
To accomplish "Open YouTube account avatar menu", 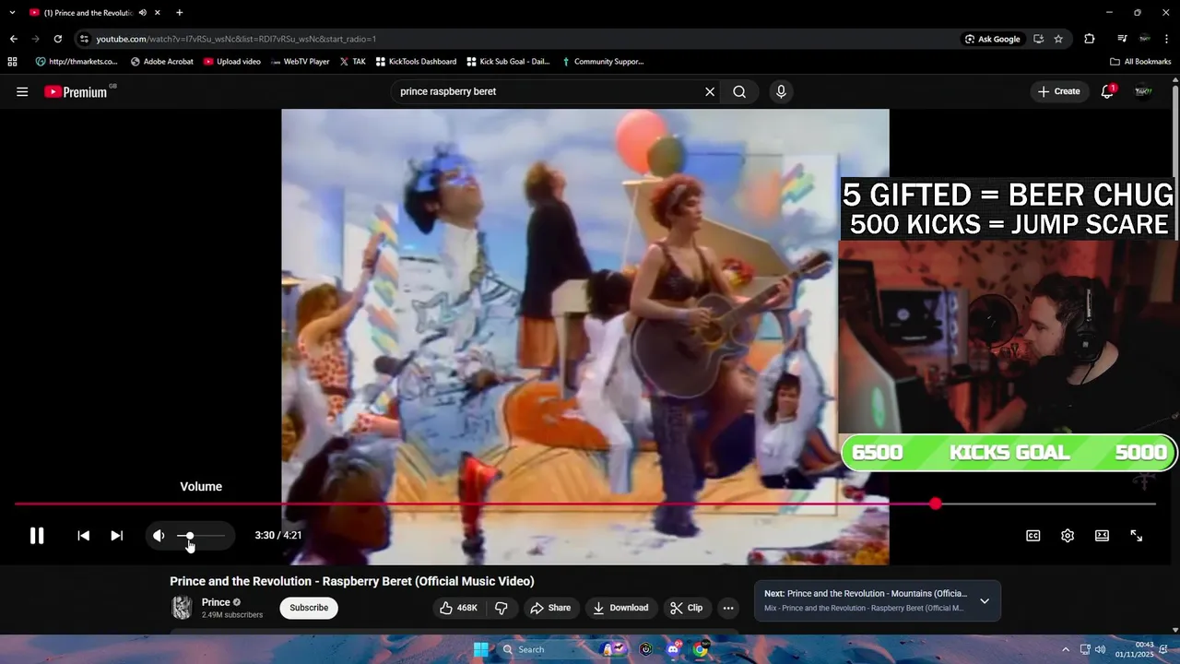I will click(1143, 91).
